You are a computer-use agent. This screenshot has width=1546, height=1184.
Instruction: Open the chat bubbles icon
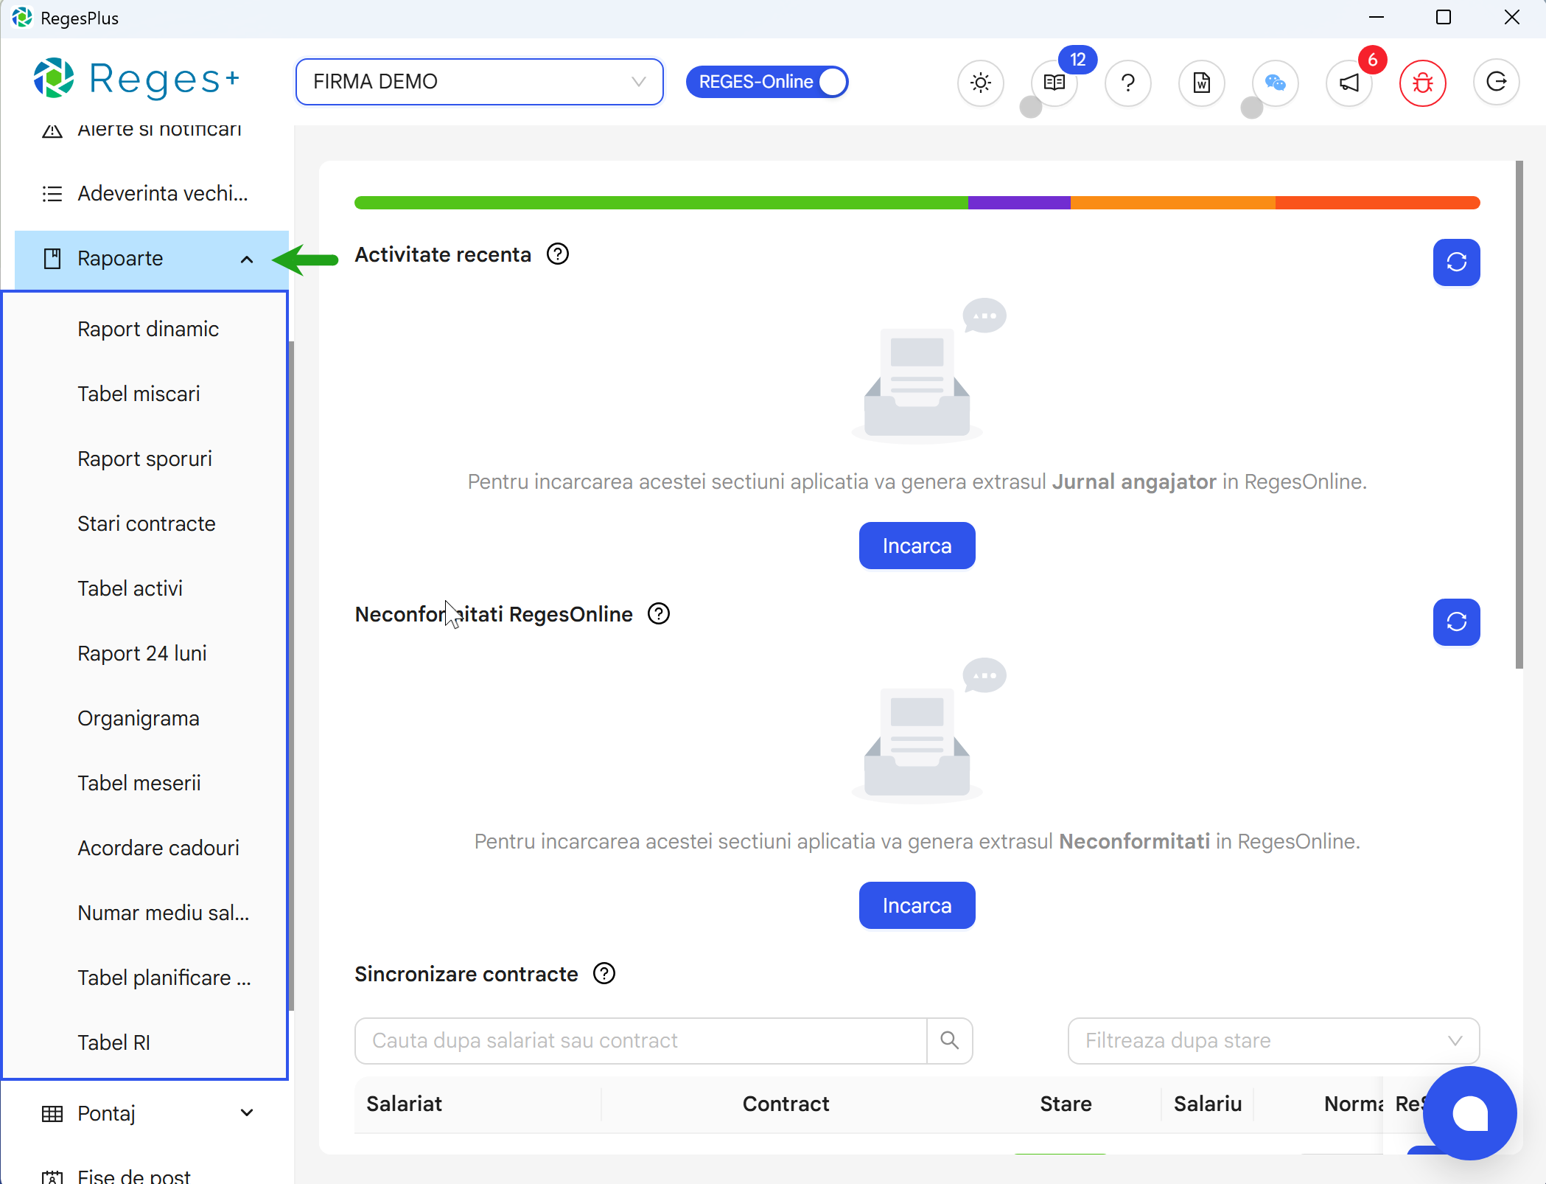[x=1275, y=83]
